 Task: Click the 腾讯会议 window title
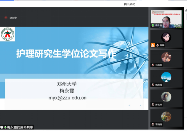(x=129, y=4)
